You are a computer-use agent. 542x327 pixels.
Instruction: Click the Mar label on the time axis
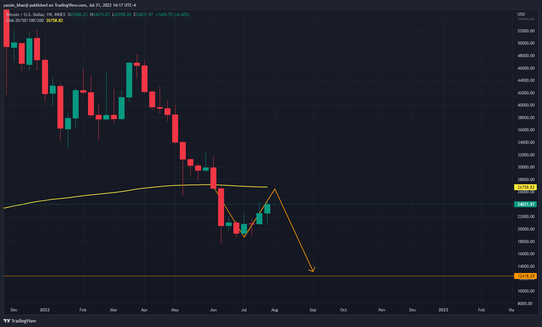(x=114, y=310)
